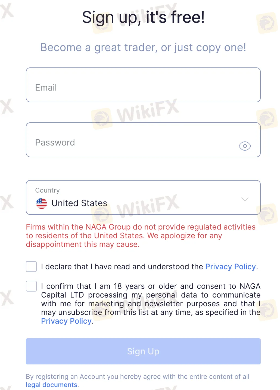Tick the 18 years or older consent checkbox
This screenshot has height=390, width=280.
[31, 286]
